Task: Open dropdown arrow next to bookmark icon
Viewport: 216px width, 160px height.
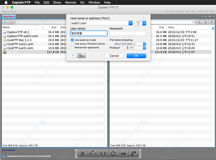Action: pyautogui.click(x=144, y=23)
